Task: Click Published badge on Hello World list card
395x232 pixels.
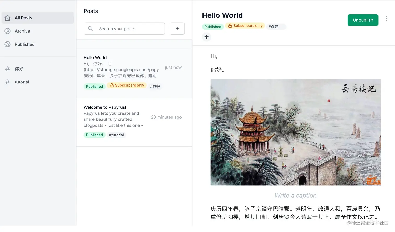Action: 95,86
